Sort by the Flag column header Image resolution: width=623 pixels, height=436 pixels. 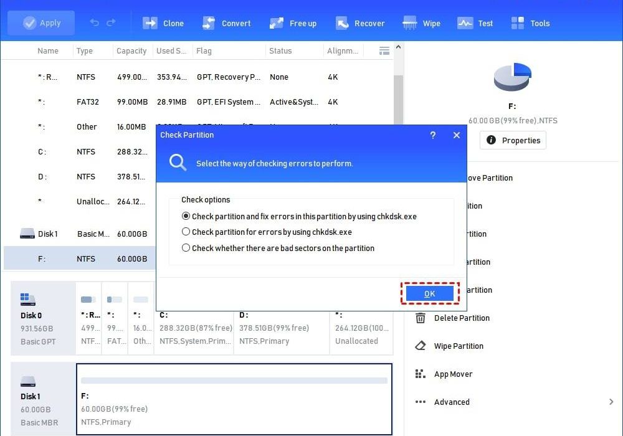point(204,51)
